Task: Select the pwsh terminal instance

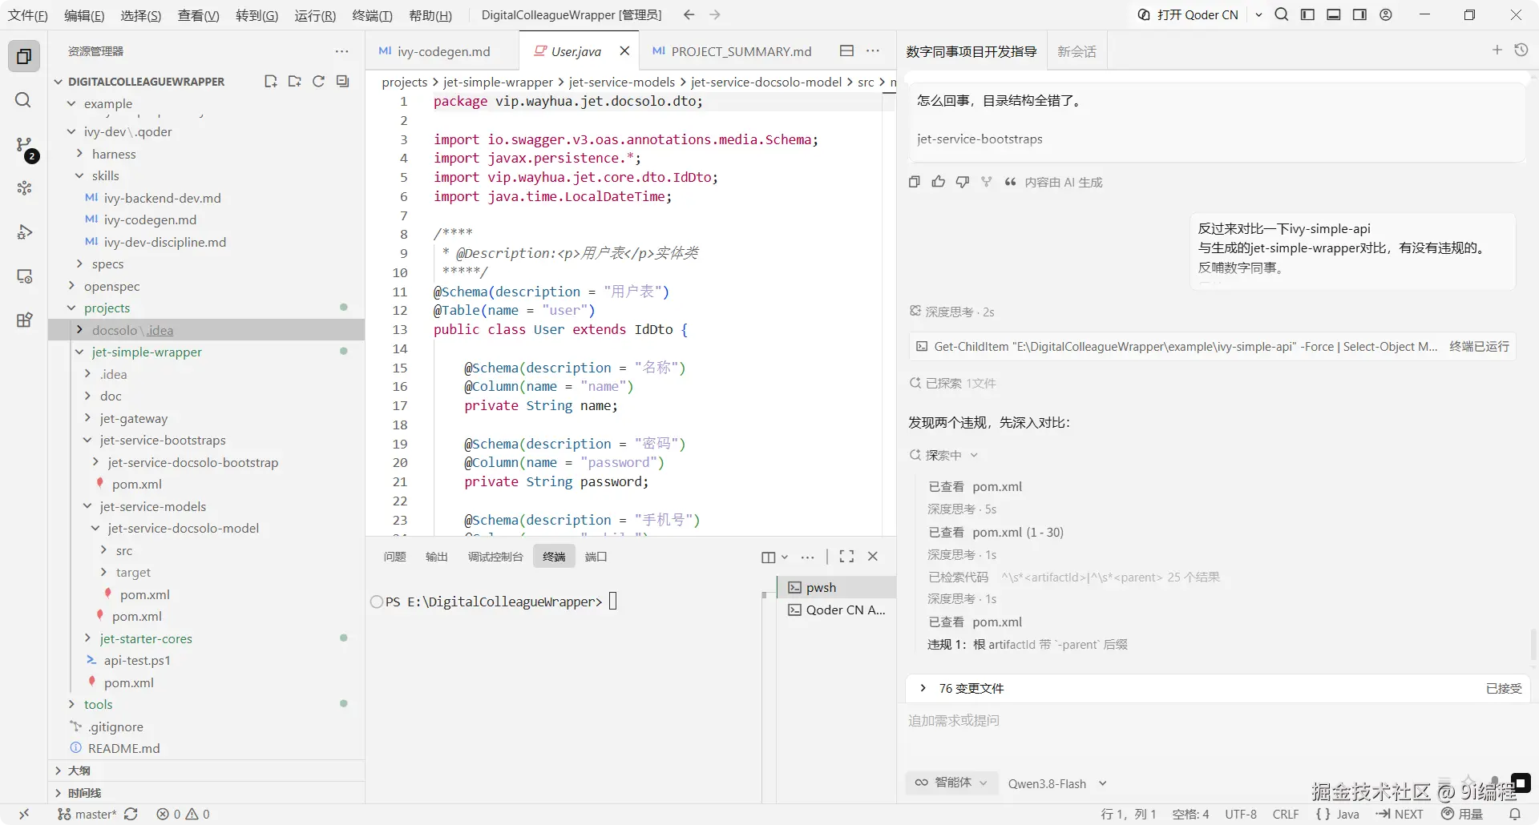Action: (837, 587)
